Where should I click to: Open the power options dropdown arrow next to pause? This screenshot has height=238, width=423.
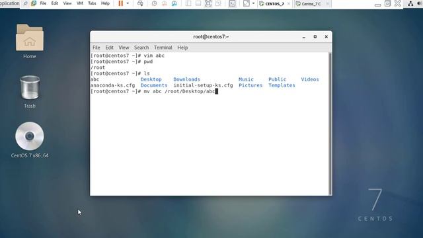[x=128, y=3]
